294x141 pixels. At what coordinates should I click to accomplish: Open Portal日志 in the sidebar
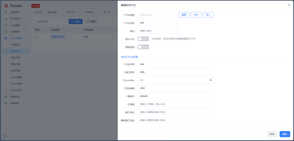click(x=17, y=90)
